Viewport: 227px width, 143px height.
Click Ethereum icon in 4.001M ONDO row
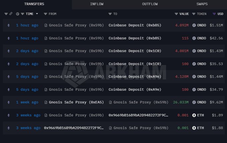9,51
